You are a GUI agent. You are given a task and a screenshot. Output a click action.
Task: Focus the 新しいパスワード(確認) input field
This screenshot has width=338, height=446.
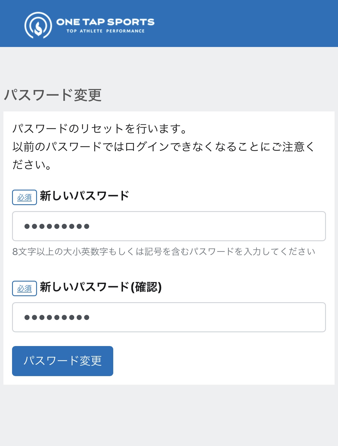point(169,317)
